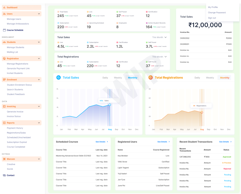
Task: Click the Reports icon in sidebar
Action: 4,123
